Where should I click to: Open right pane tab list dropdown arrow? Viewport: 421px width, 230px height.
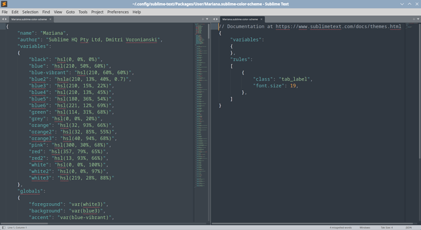pyautogui.click(x=418, y=19)
